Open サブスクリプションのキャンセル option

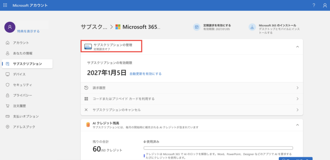(116, 110)
